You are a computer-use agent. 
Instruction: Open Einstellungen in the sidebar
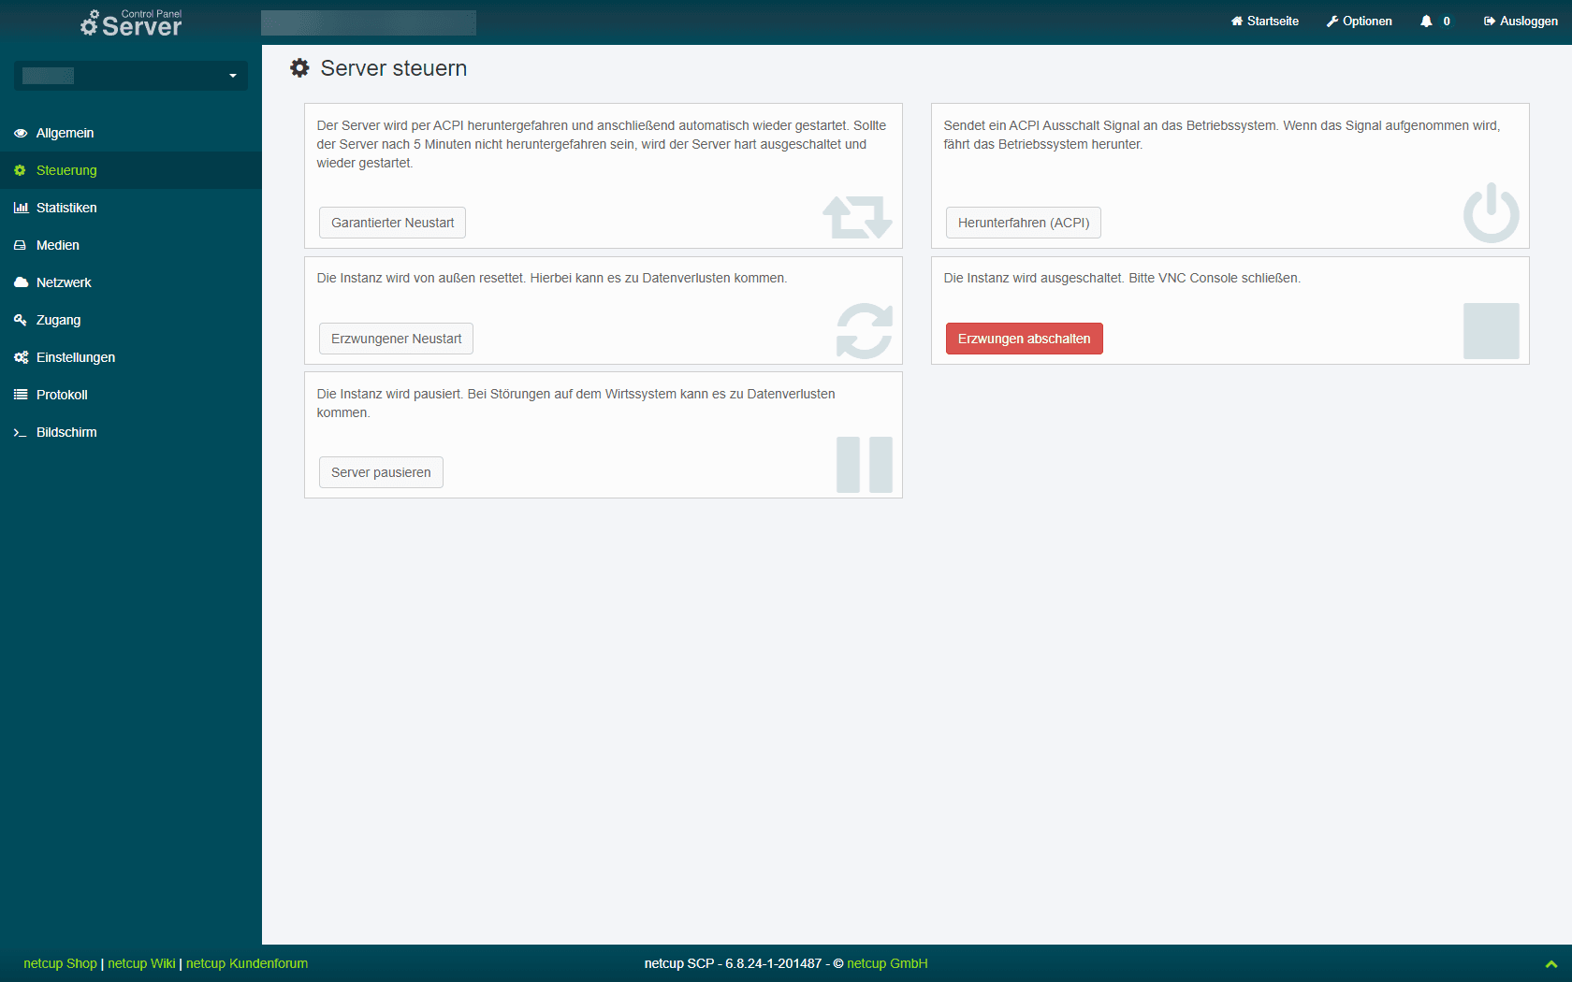coord(75,357)
